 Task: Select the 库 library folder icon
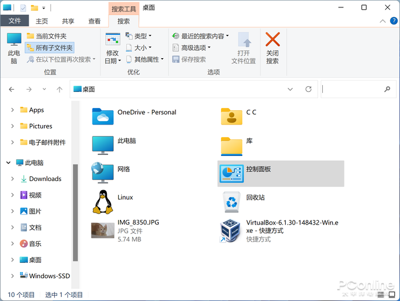[x=231, y=146]
